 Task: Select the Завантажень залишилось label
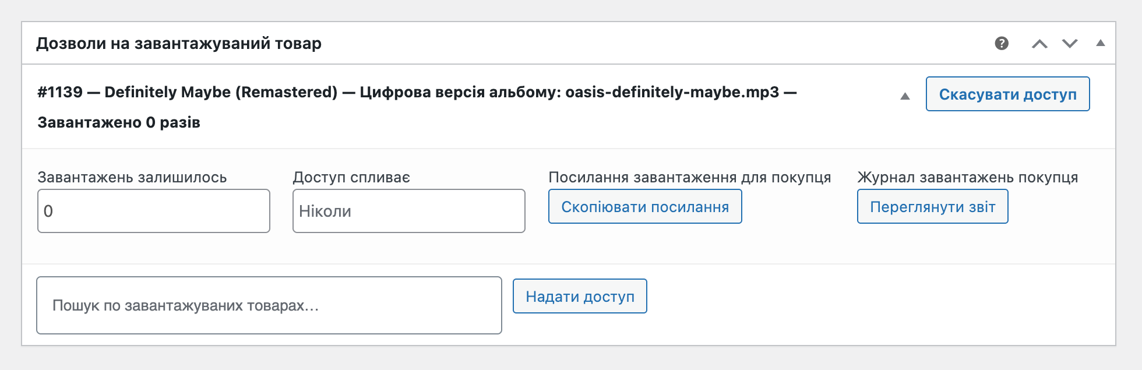tap(132, 177)
